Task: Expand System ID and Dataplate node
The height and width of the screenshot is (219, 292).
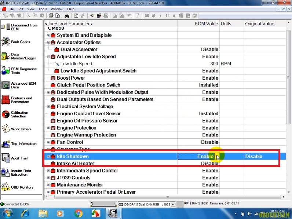Action: (x=48, y=35)
